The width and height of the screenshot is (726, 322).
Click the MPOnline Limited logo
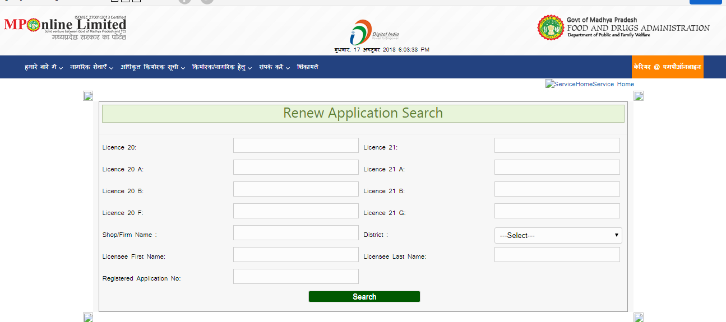pos(65,27)
